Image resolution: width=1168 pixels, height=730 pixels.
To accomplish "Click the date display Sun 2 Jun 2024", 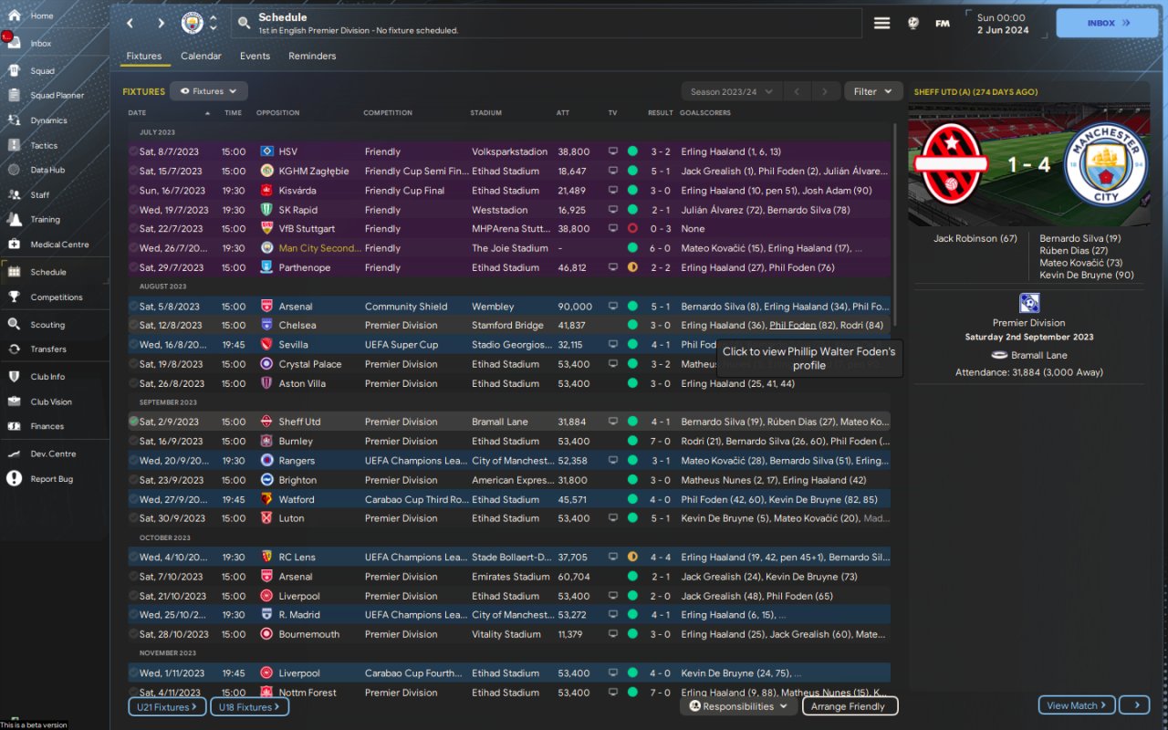I will click(1003, 24).
